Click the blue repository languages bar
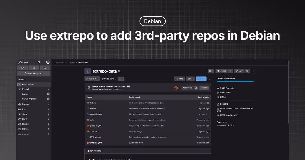Viewport: 305px width, 160px height. pyautogui.click(x=235, y=81)
